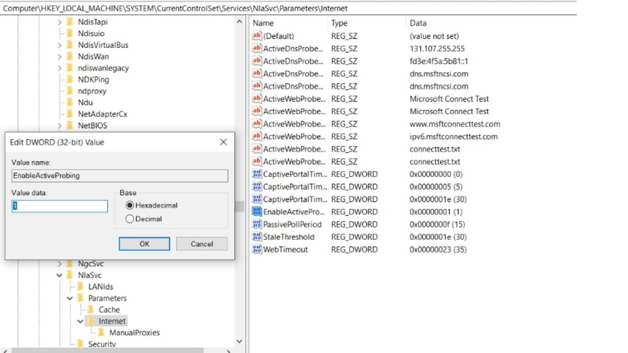Expand the NdisVirtualBus key
628x353 pixels.
point(60,45)
